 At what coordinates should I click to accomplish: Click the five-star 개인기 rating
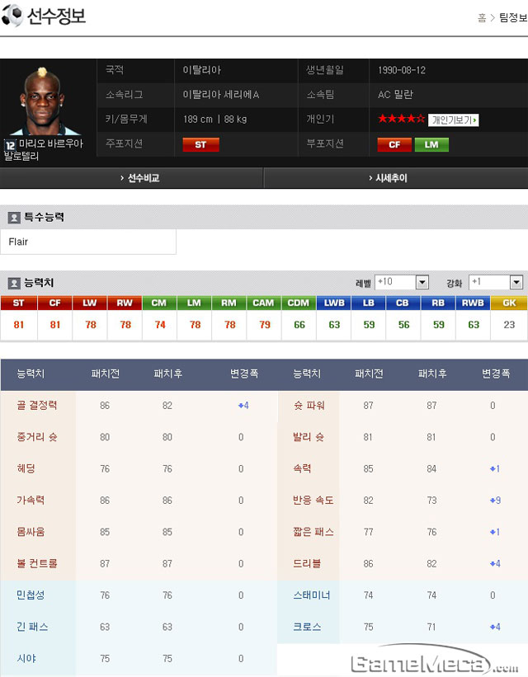tap(402, 119)
